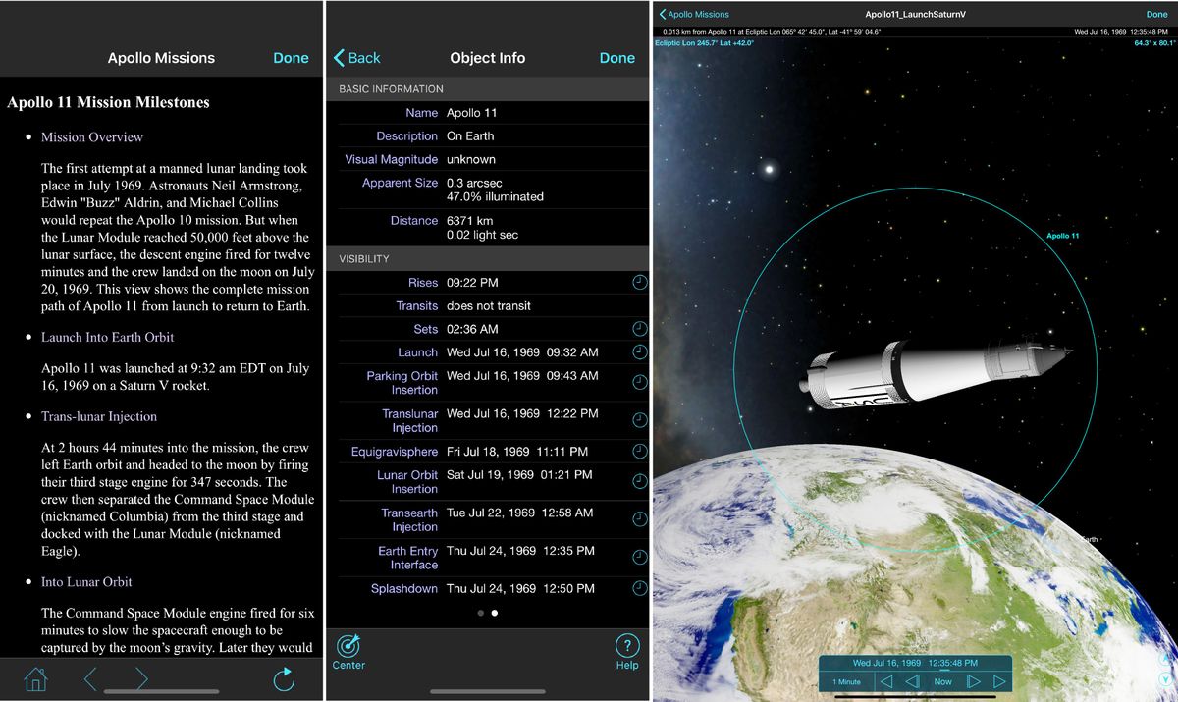1178x702 pixels.
Task: Jump to Translunar Injection via clock icon
Action: pyautogui.click(x=639, y=420)
